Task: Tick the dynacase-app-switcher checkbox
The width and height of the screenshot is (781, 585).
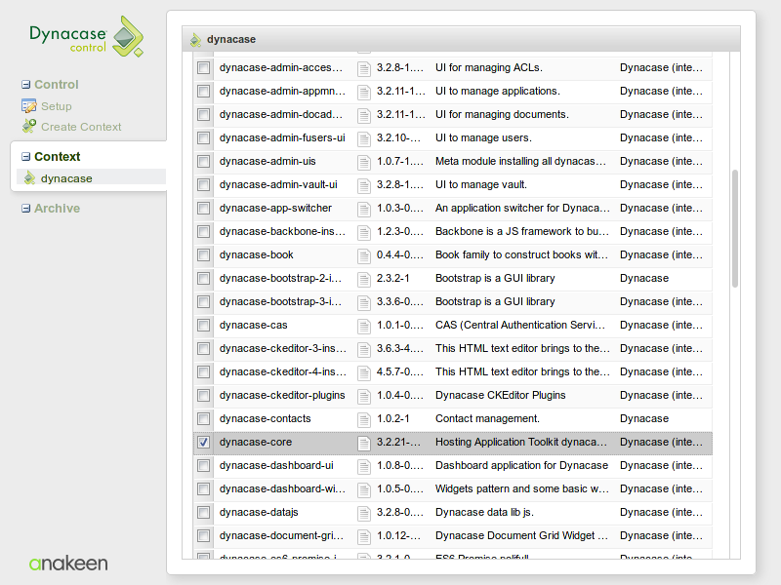Action: pyautogui.click(x=203, y=208)
